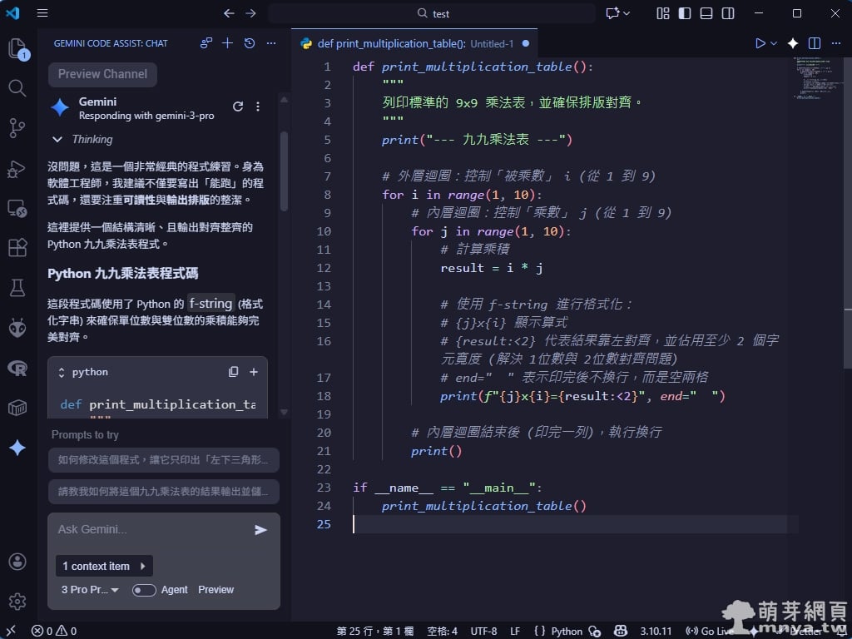The width and height of the screenshot is (852, 639).
Task: Open the Extensions view in activity bar
Action: coord(17,247)
